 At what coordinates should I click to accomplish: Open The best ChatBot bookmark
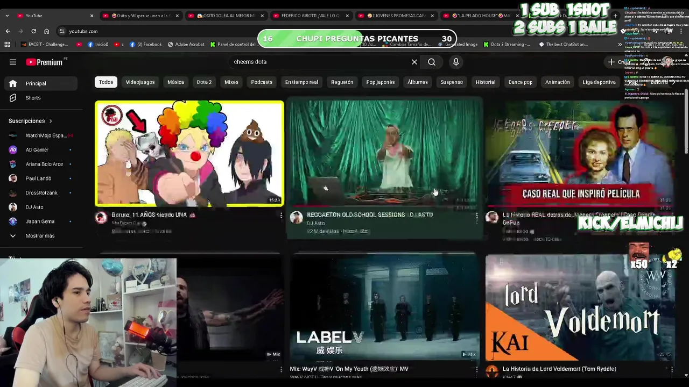coord(563,44)
